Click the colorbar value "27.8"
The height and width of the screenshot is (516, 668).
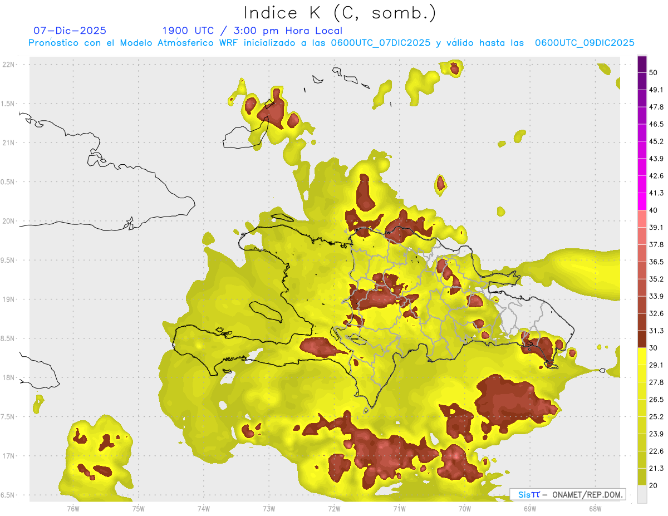pyautogui.click(x=656, y=382)
